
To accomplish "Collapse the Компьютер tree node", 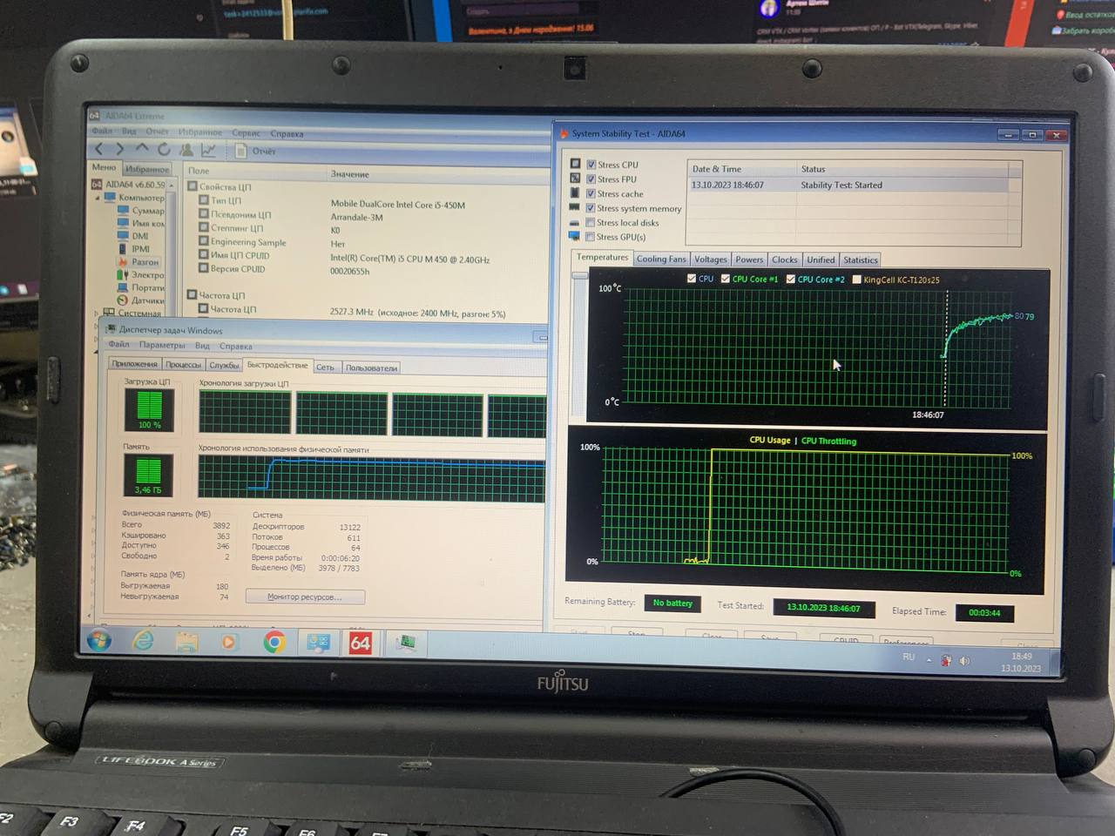I will [98, 198].
